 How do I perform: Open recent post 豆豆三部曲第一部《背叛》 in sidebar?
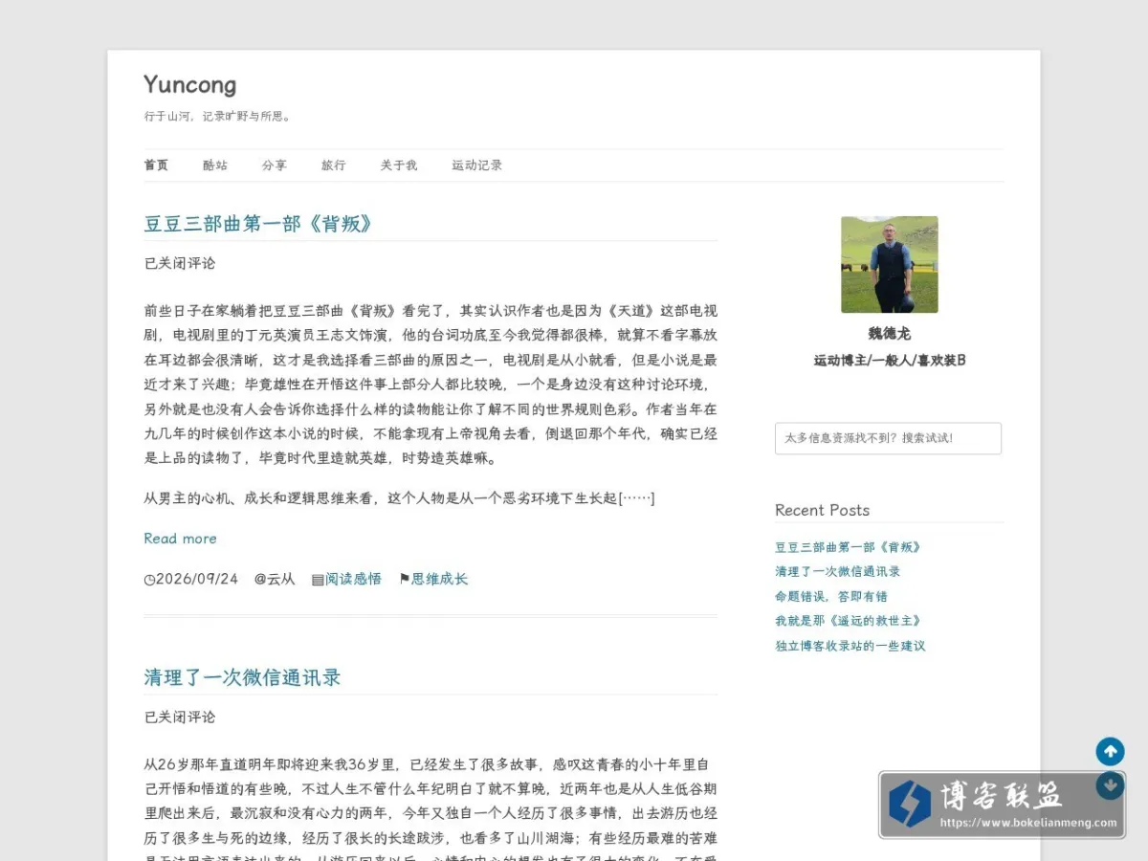848,547
